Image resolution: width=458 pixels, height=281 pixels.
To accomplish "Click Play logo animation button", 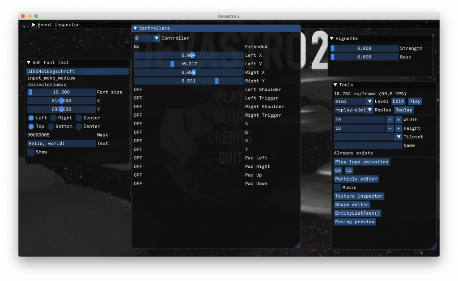I will pyautogui.click(x=361, y=162).
